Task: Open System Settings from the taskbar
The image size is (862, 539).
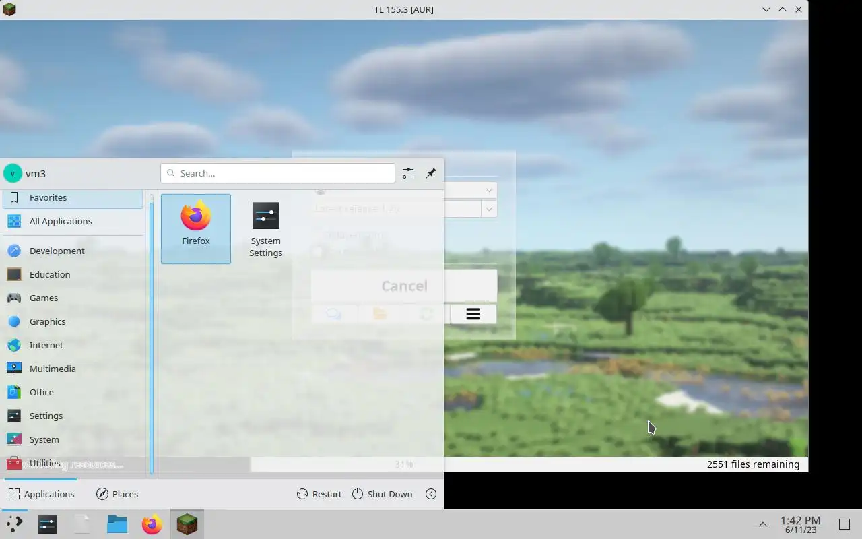Action: (47, 524)
